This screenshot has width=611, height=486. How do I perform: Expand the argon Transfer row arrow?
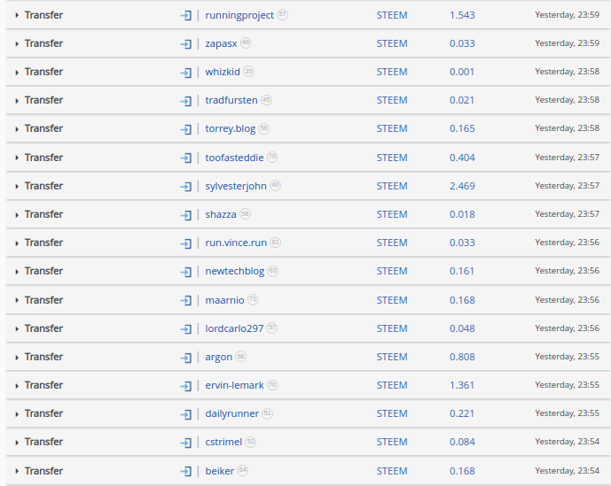[17, 358]
